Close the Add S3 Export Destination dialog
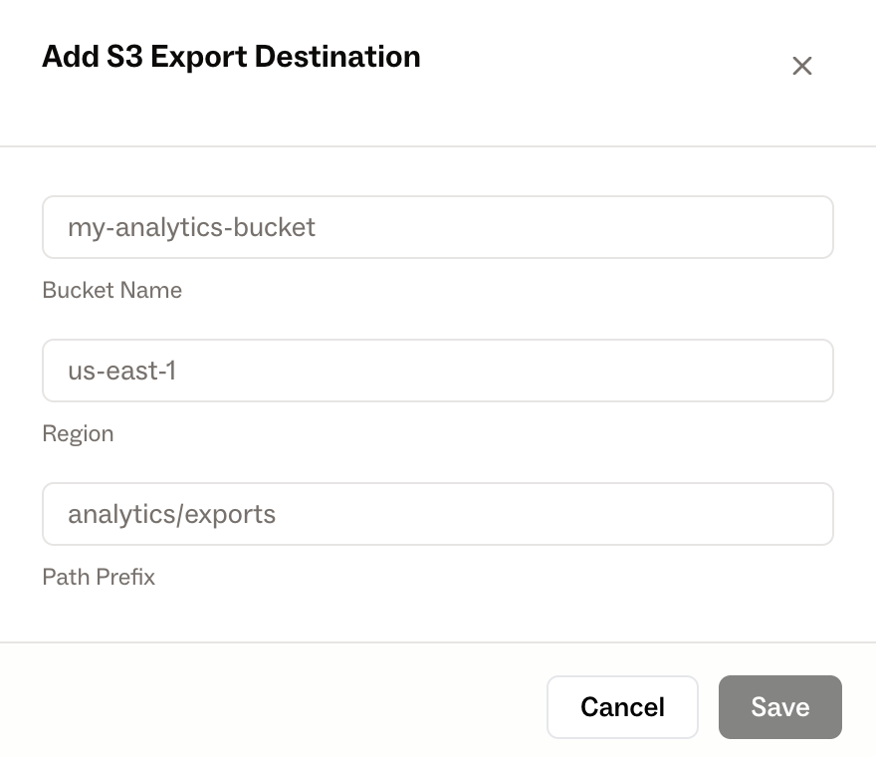This screenshot has width=876, height=757. (801, 66)
